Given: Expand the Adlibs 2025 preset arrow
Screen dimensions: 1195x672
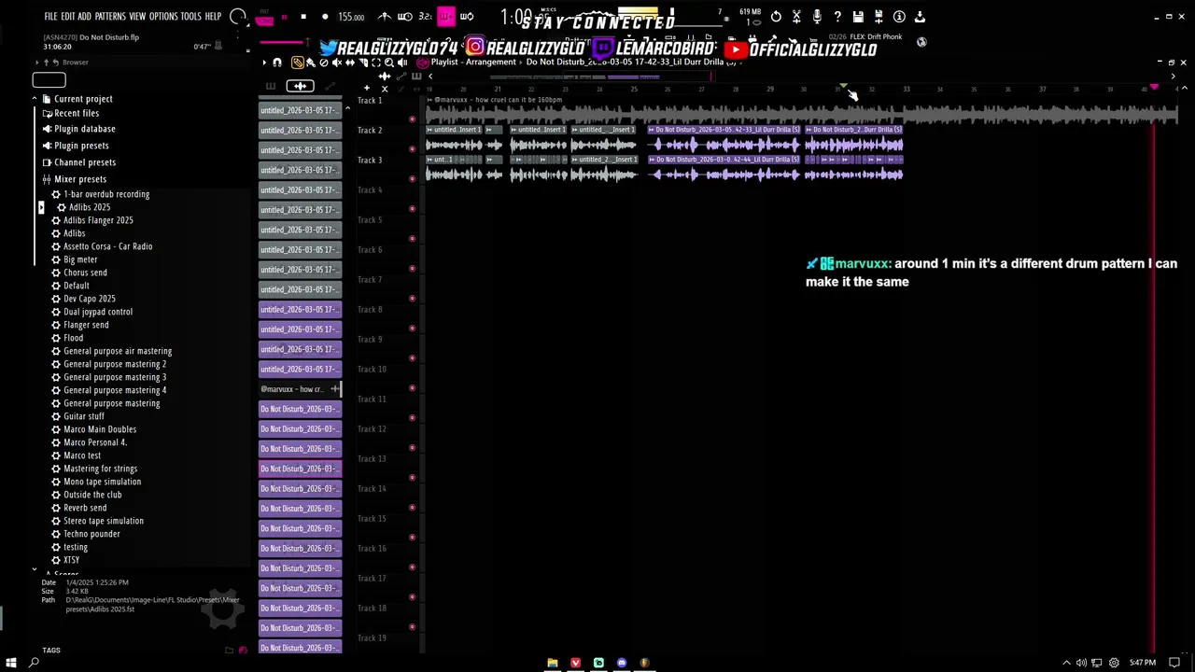Looking at the screenshot, I should coord(41,207).
